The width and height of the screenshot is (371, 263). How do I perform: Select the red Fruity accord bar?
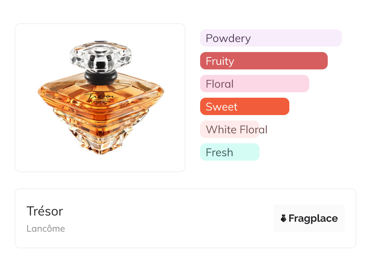click(x=264, y=61)
